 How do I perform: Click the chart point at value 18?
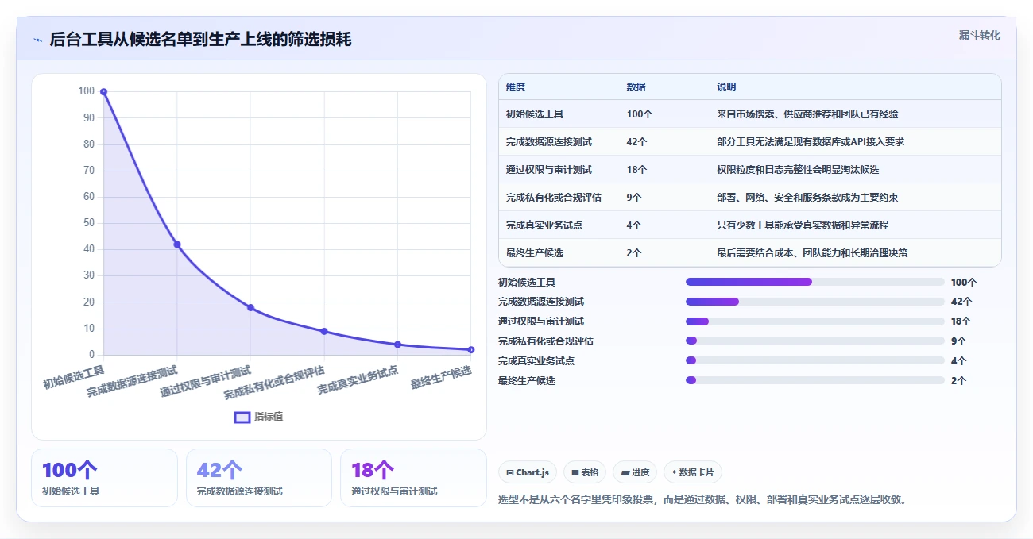(x=250, y=307)
